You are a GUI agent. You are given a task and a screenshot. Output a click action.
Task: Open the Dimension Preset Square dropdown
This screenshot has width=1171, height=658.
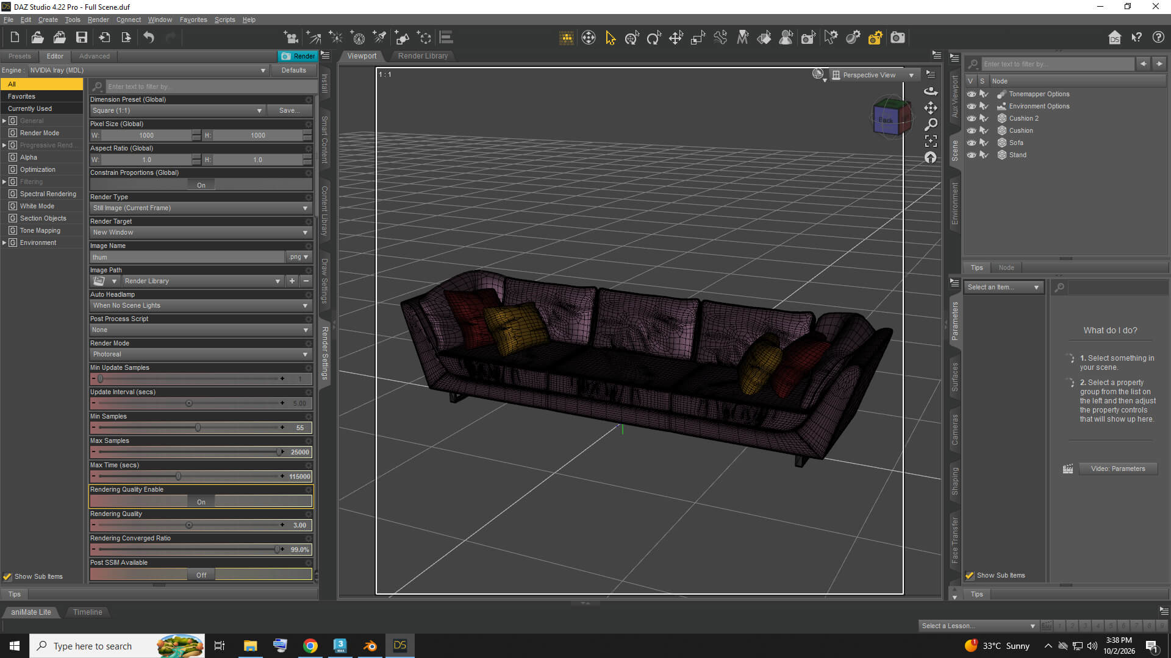click(177, 110)
